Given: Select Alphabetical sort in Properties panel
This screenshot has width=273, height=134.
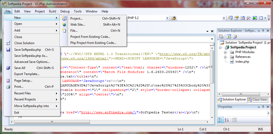Looking at the screenshot, I should (226, 120).
